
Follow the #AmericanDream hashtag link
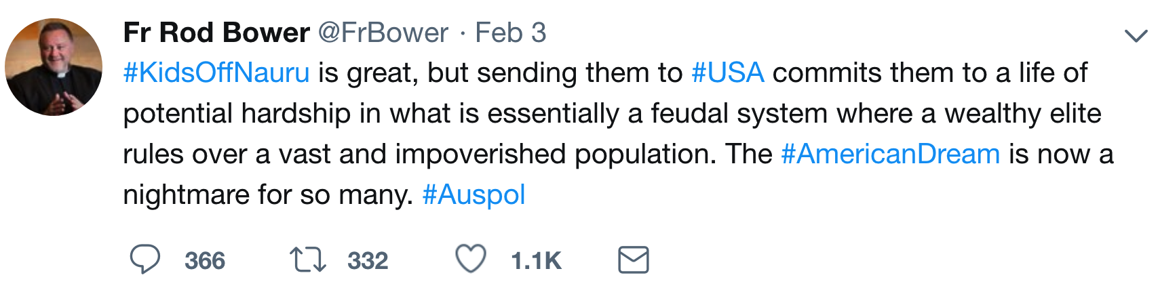coord(890,154)
